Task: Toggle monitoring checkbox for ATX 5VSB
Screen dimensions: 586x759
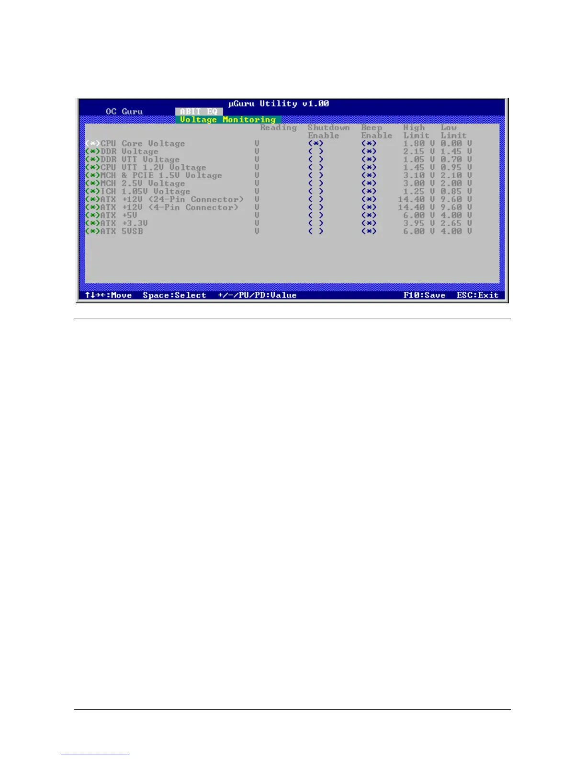Action: pos(92,231)
